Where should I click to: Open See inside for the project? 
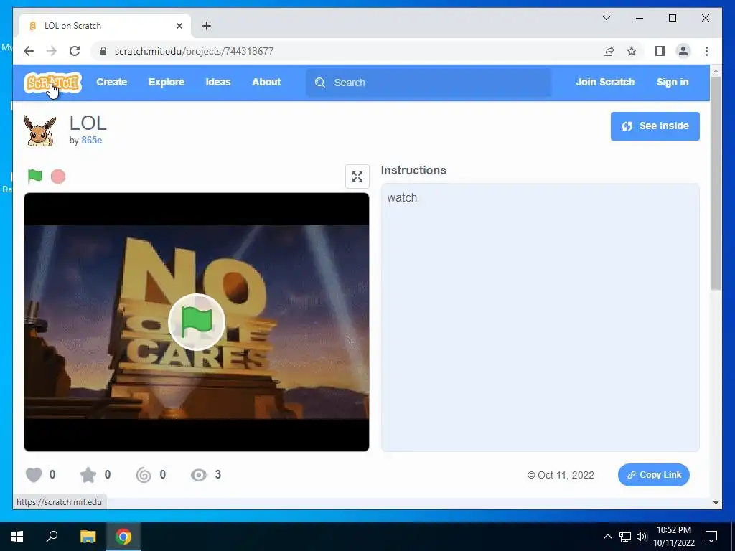click(655, 126)
